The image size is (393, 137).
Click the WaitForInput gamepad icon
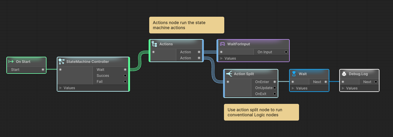pyautogui.click(x=222, y=44)
